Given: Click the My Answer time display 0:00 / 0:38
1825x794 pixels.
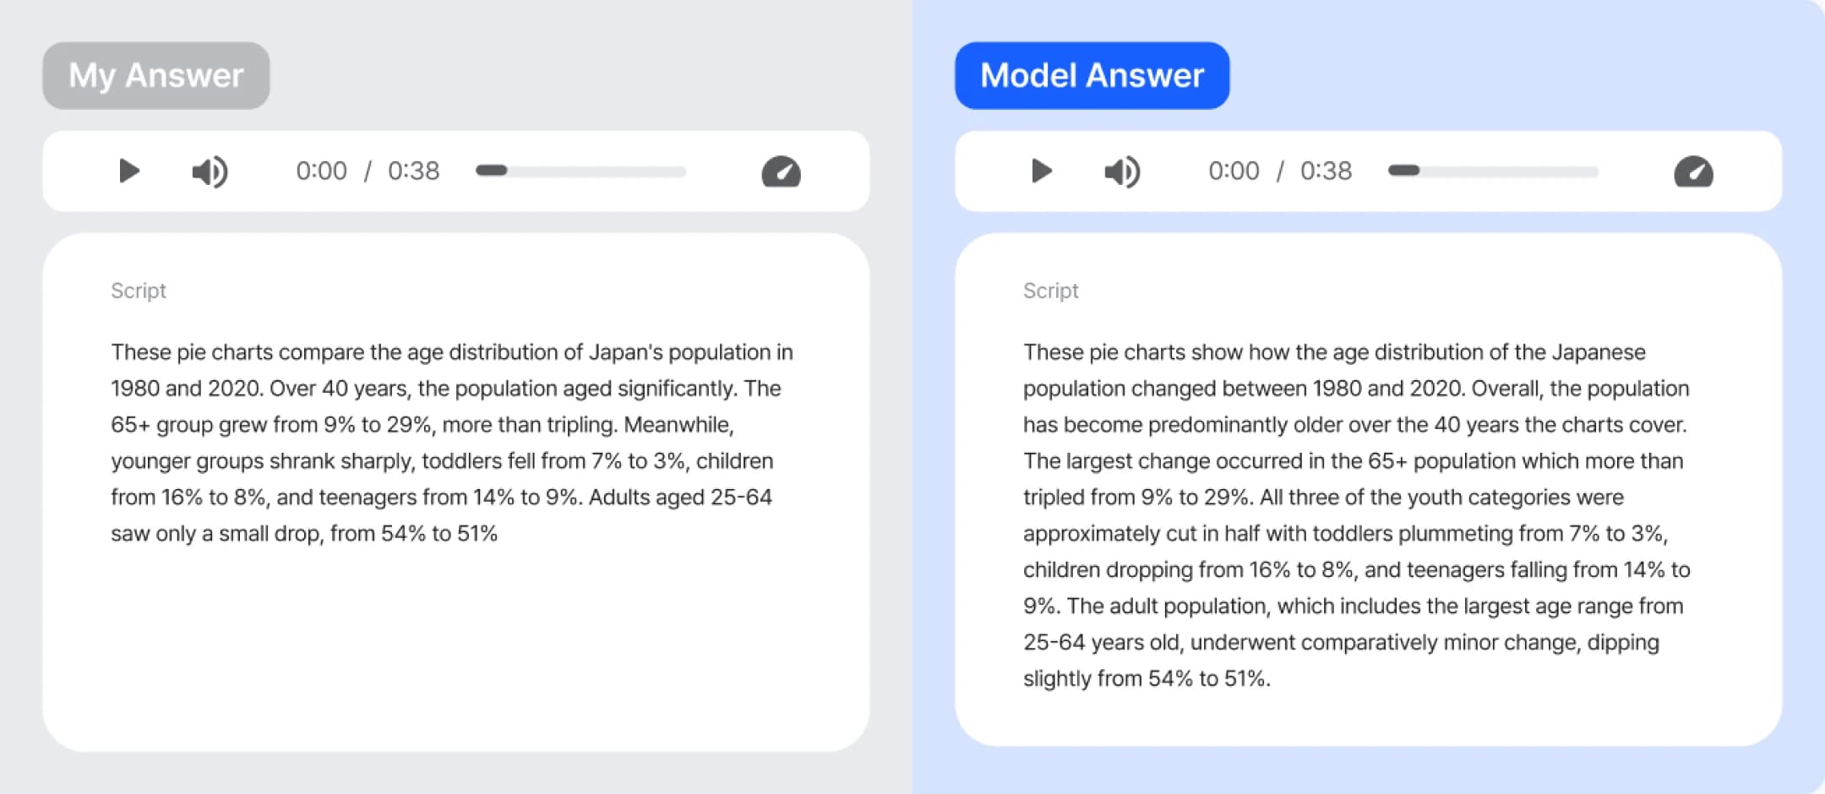Looking at the screenshot, I should coord(368,171).
